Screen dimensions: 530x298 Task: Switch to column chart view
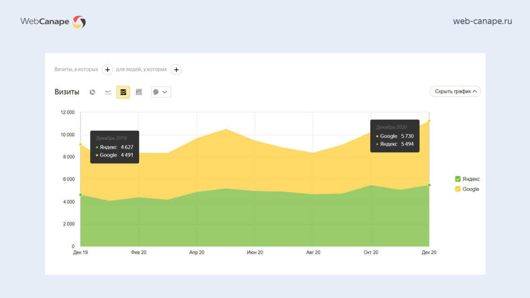pyautogui.click(x=139, y=92)
